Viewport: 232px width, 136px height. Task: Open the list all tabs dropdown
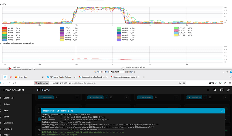(x=230, y=77)
